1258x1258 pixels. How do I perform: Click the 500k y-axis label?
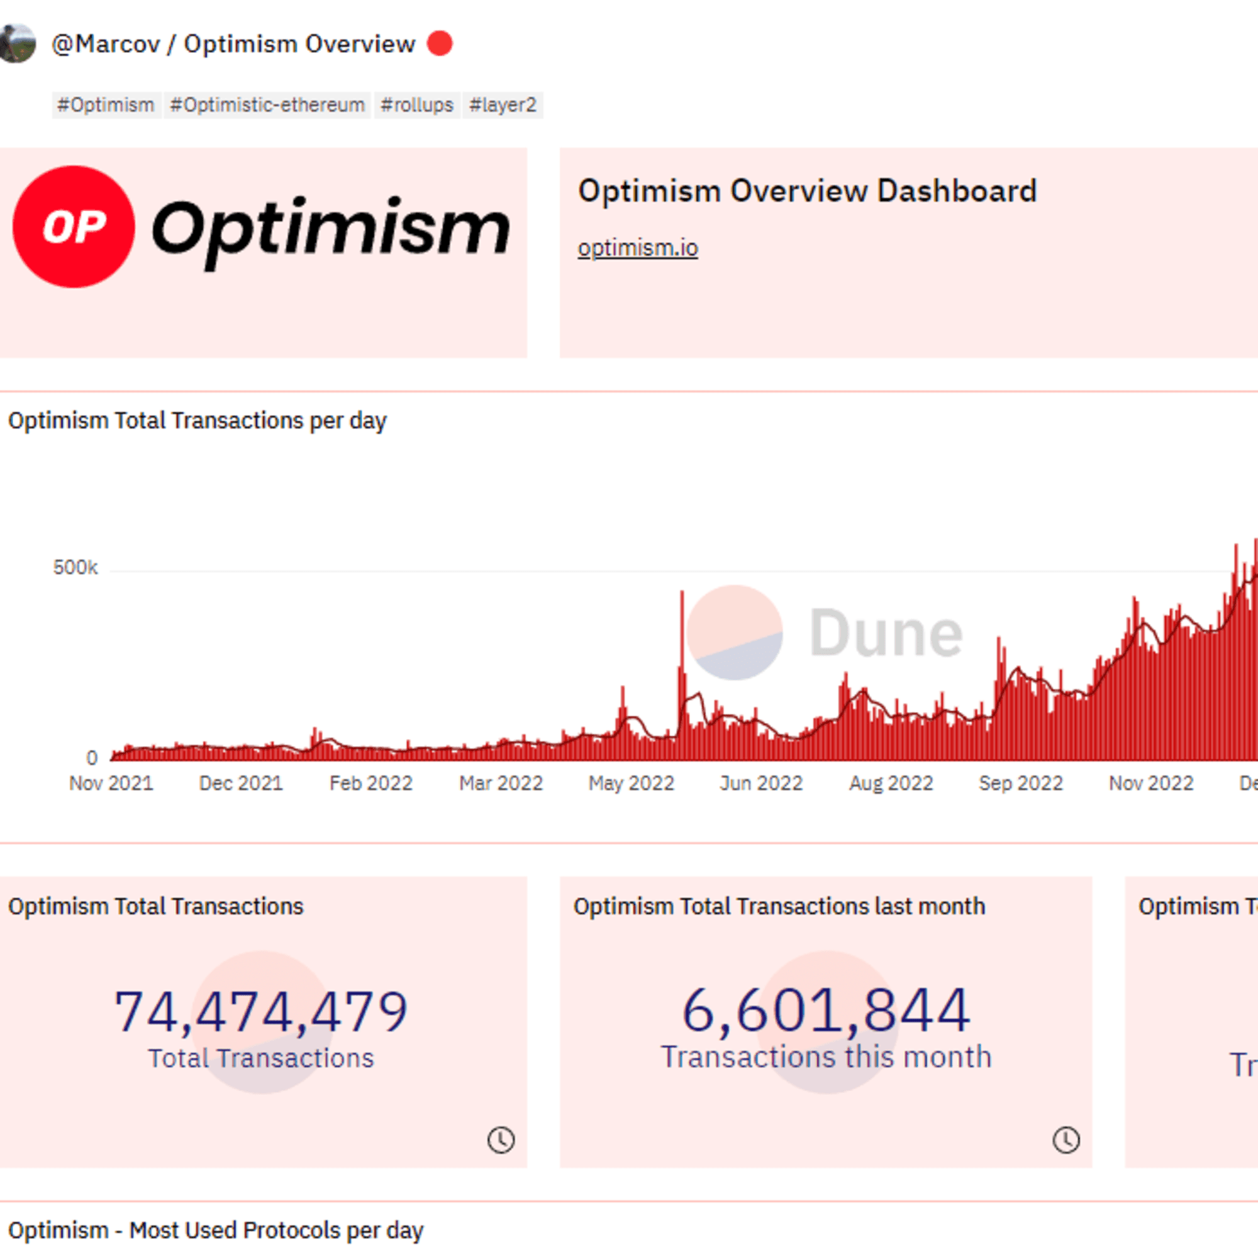[x=75, y=568]
